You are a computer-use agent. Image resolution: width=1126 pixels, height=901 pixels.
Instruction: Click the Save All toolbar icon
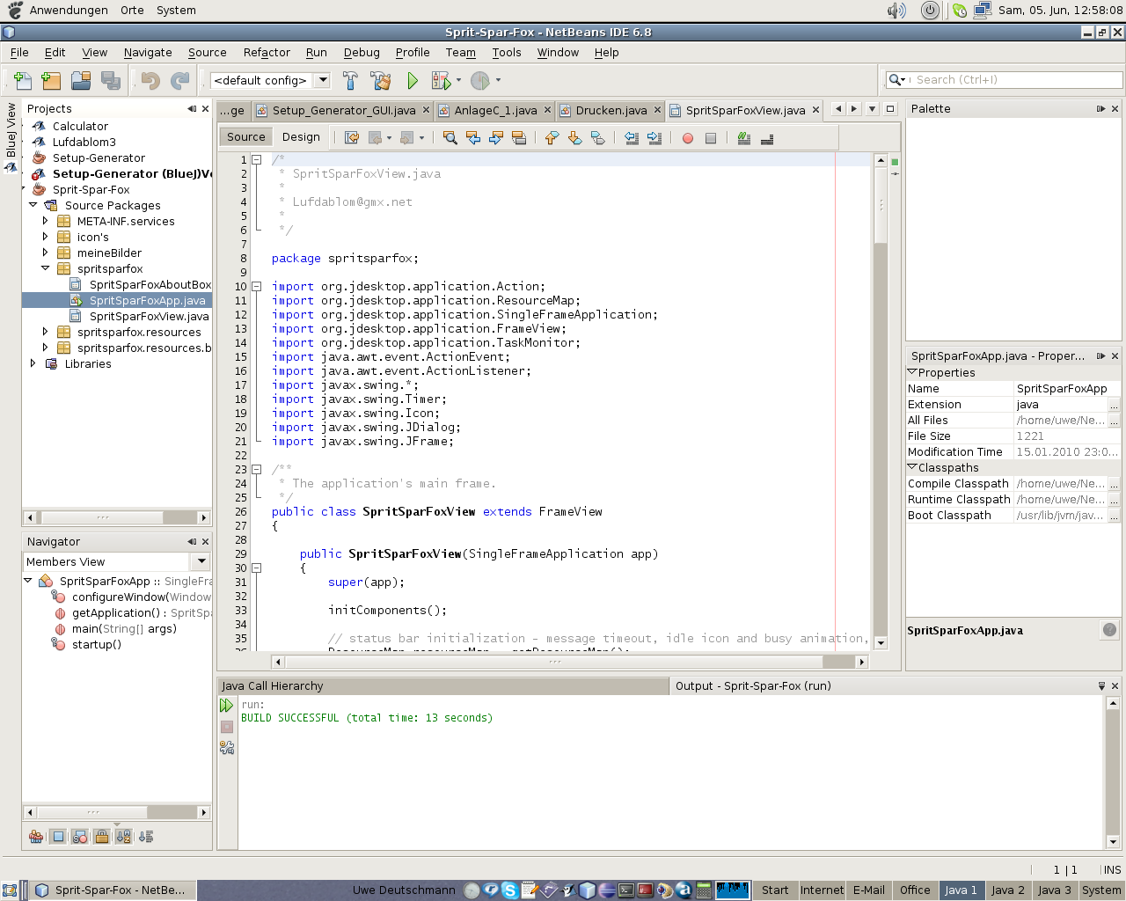pos(111,80)
